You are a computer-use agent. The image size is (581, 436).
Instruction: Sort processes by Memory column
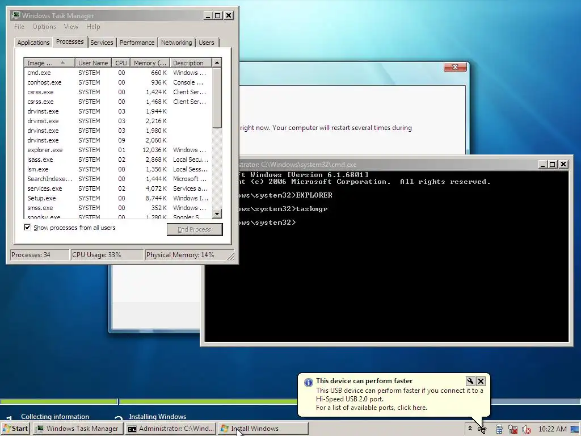point(150,62)
